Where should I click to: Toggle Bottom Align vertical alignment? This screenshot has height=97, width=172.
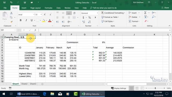pos(69,13)
